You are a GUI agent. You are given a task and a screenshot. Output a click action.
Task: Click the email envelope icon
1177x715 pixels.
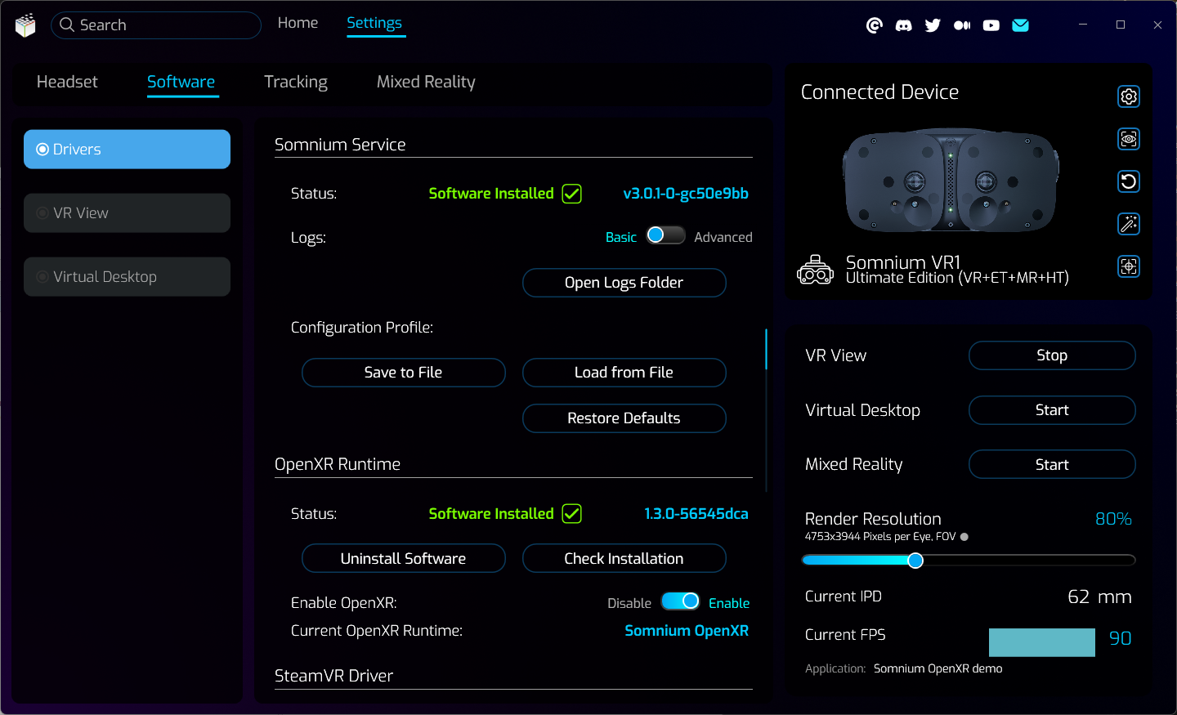point(1020,25)
